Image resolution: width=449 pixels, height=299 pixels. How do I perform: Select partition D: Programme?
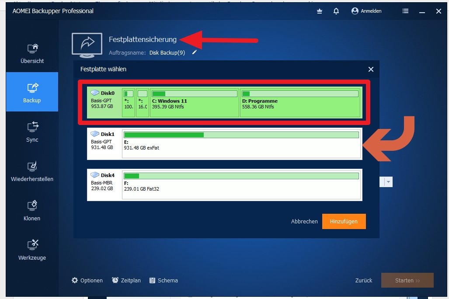(x=300, y=103)
